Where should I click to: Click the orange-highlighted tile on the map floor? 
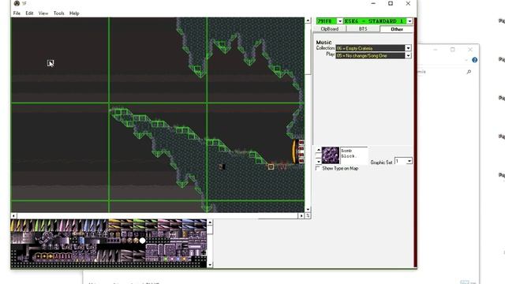(271, 166)
